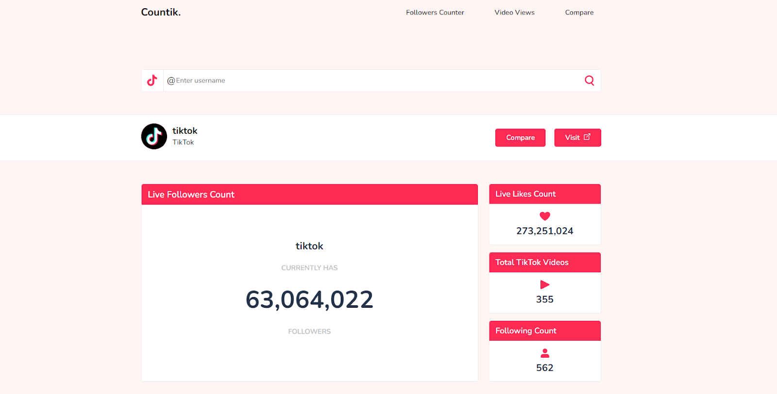The width and height of the screenshot is (777, 394).
Task: Click the heart icon under Live Likes Count
Action: point(545,216)
